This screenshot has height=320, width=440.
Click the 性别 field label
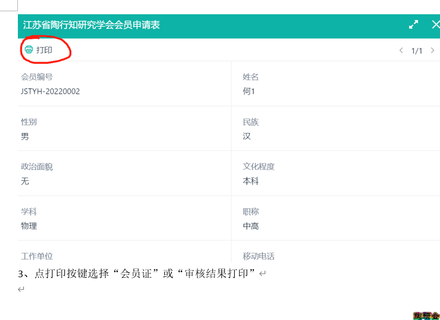pyautogui.click(x=29, y=122)
